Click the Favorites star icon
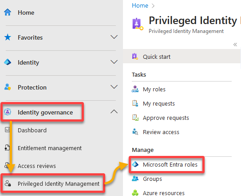Screen dimensions: 241x196 (8, 37)
